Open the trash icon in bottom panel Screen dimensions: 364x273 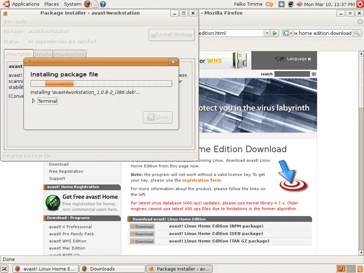pos(360,269)
